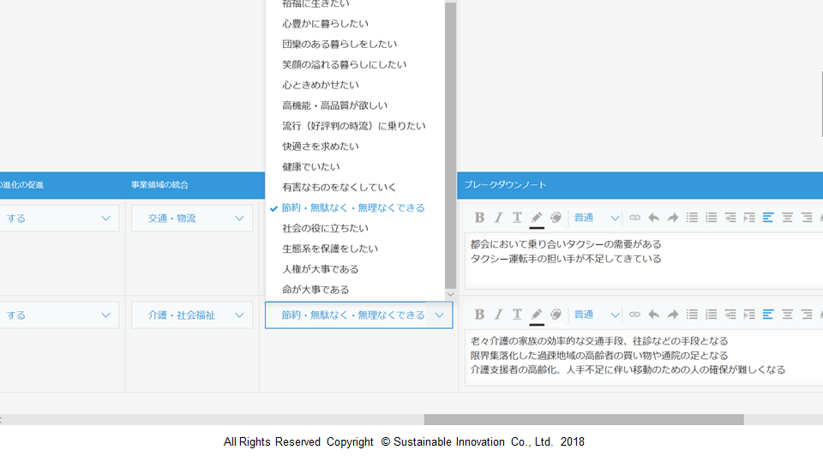The height and width of the screenshot is (456, 823).
Task: Undo last edit in the upper note toolbar
Action: click(x=653, y=218)
